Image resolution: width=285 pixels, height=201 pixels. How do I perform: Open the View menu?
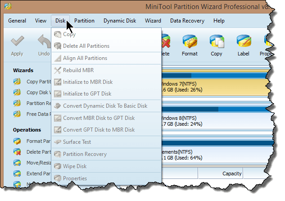[x=41, y=21]
